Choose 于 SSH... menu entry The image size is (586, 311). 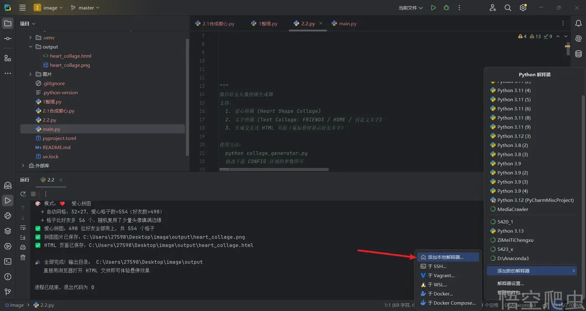[x=448, y=266]
